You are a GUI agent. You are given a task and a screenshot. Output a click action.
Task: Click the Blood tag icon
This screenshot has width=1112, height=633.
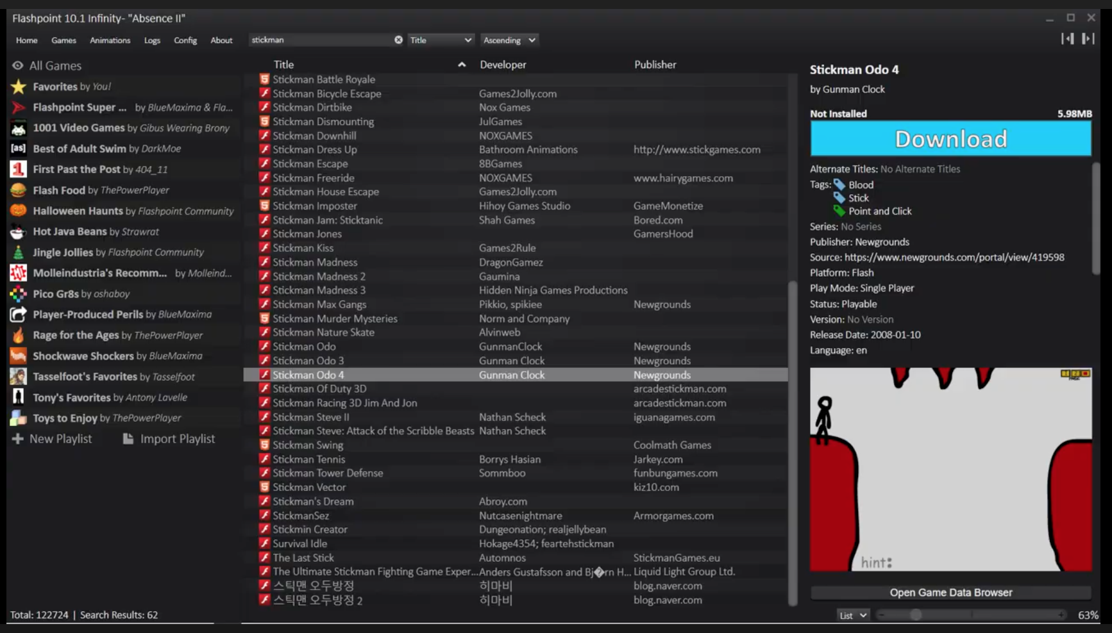pyautogui.click(x=839, y=185)
